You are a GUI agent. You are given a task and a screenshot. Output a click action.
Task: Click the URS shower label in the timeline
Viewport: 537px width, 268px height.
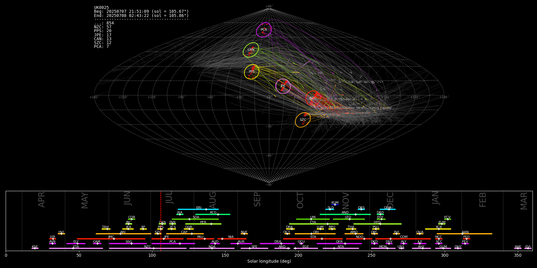[x=401, y=247]
